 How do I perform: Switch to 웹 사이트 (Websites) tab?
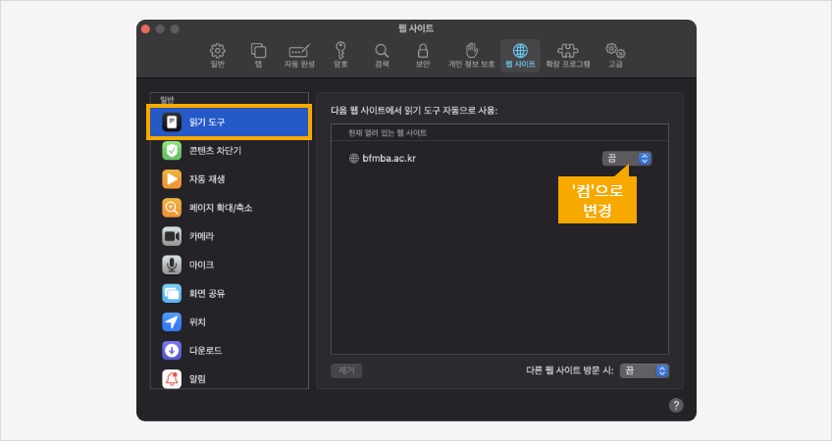pos(520,55)
